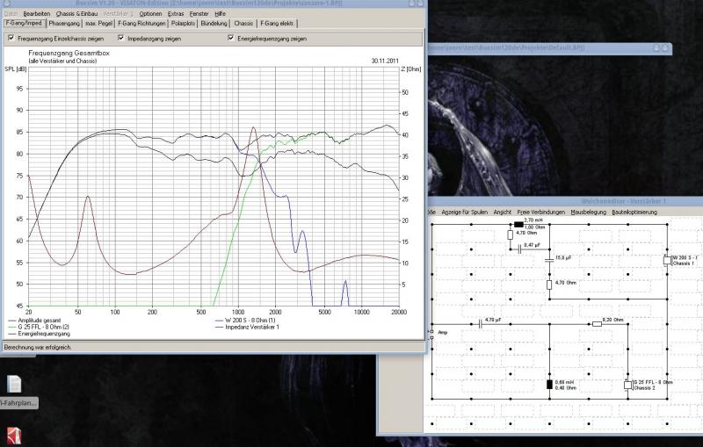Open the red PDF desktop icon
This screenshot has height=447, width=703.
click(14, 436)
